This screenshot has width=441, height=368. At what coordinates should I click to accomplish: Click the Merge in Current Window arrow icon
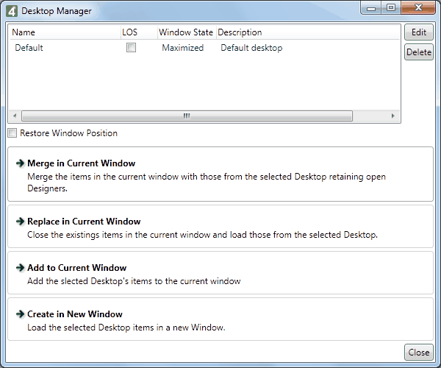pyautogui.click(x=21, y=163)
